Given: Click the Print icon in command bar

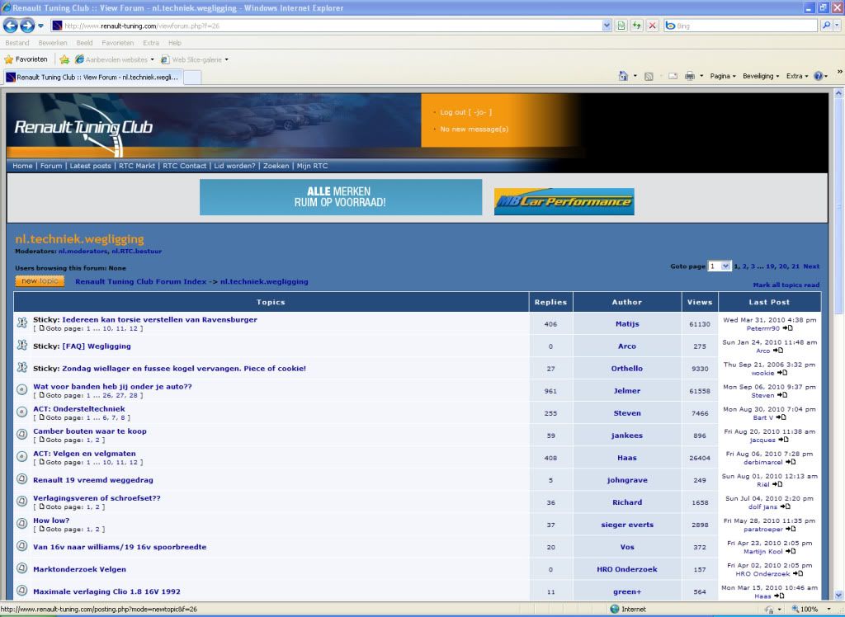Looking at the screenshot, I should tap(690, 76).
